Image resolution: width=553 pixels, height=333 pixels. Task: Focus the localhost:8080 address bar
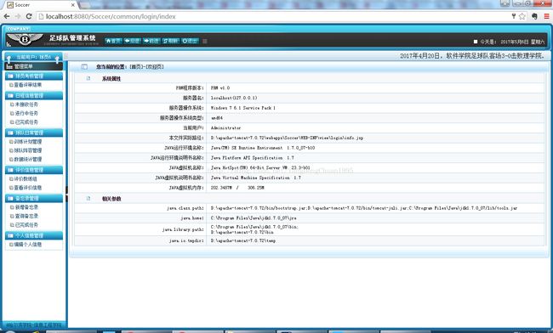coord(275,16)
